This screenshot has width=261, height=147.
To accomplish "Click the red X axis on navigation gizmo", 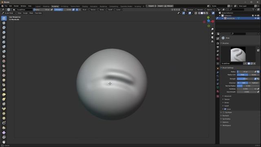I will [x=213, y=21].
